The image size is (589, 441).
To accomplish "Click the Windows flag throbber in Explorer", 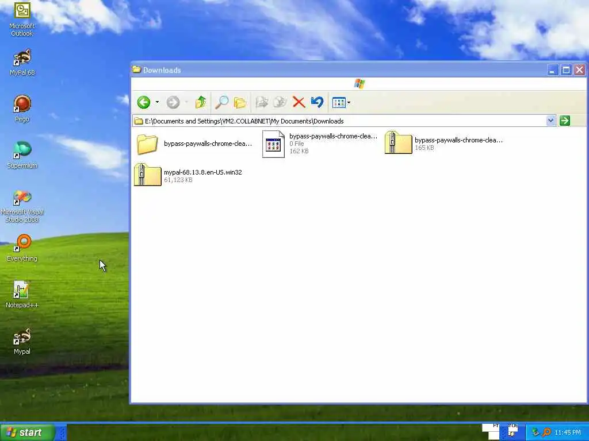I will coord(359,84).
